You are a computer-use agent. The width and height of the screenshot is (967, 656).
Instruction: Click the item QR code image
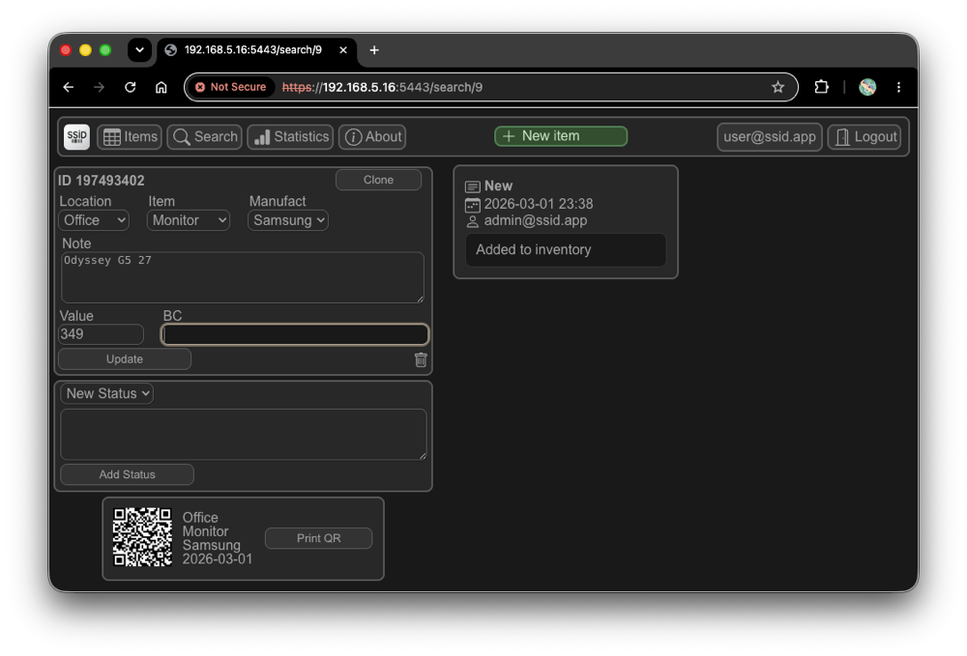tap(142, 537)
